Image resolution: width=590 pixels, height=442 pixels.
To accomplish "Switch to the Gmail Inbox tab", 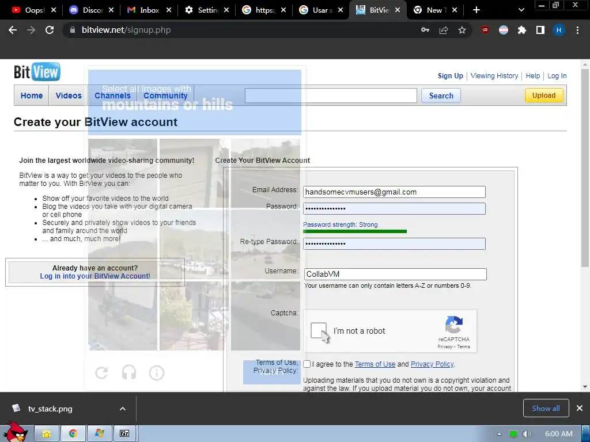I will click(x=150, y=10).
